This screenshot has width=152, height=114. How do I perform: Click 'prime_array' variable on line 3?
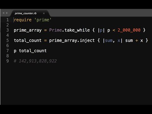pos(28,30)
